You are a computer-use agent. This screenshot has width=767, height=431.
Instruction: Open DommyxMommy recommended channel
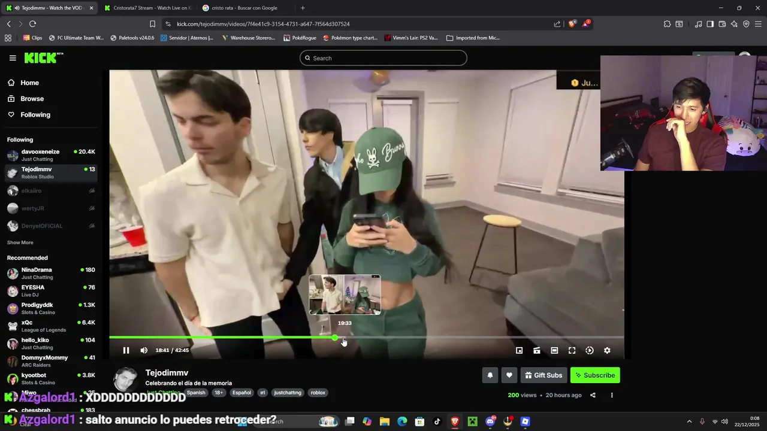coord(51,361)
